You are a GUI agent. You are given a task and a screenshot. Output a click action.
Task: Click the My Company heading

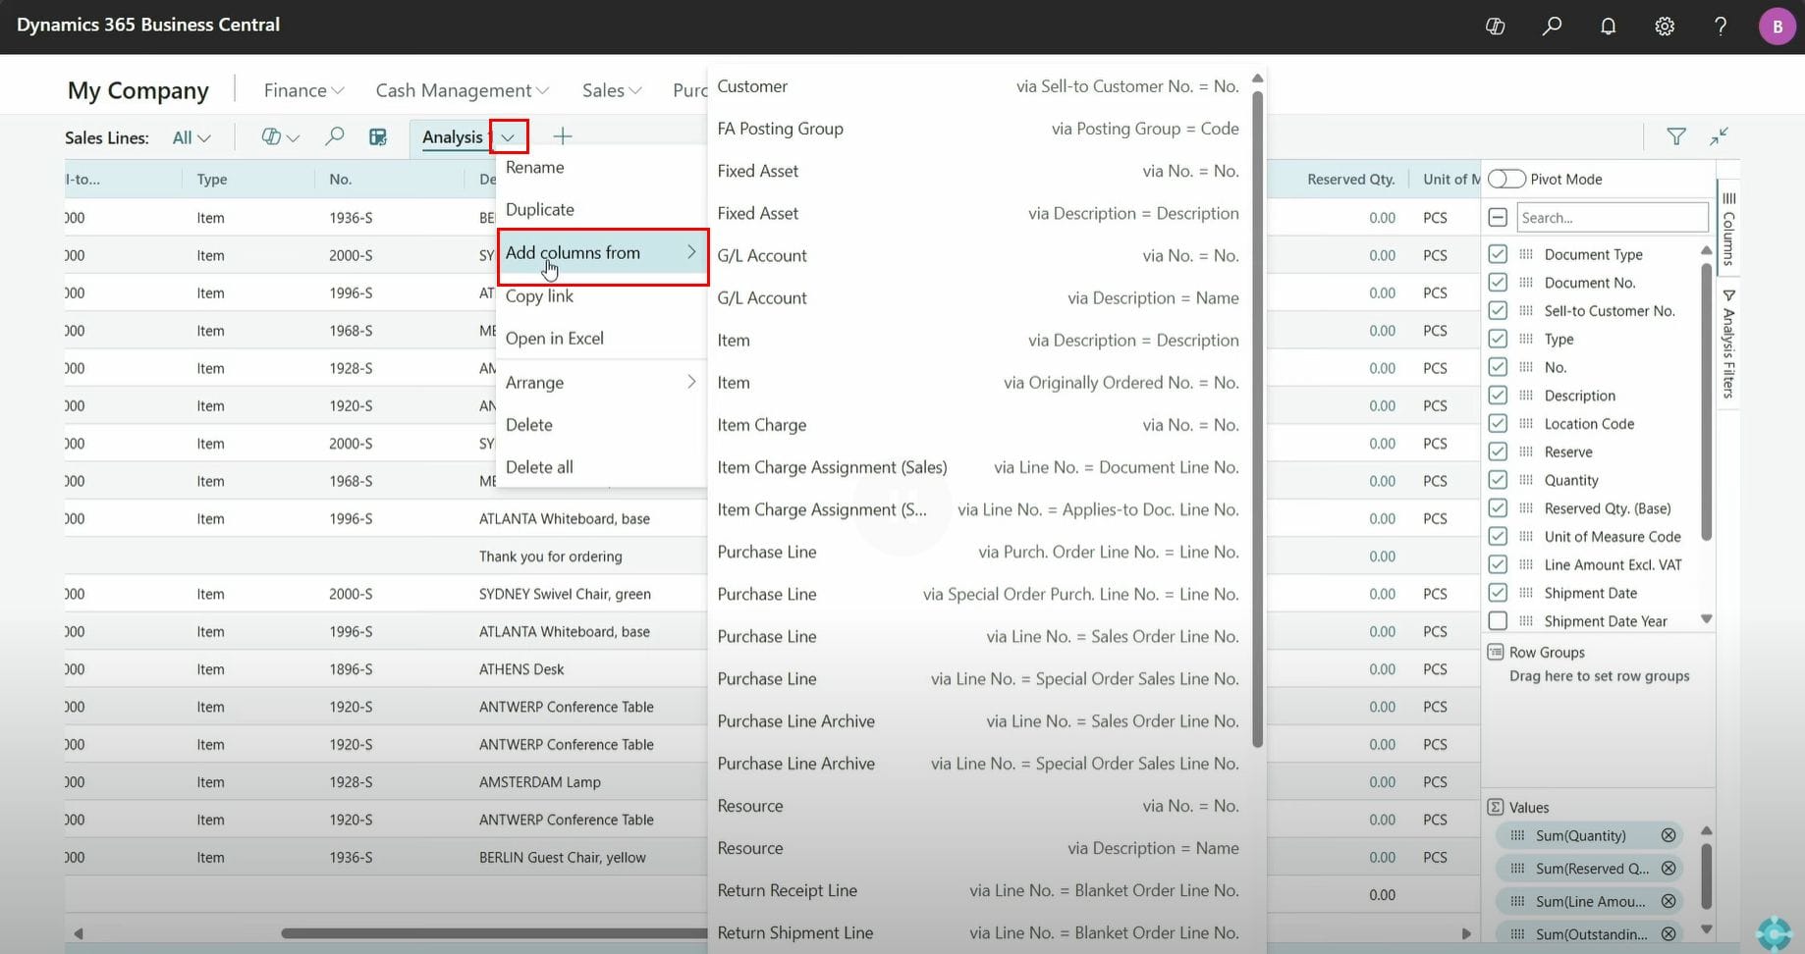click(x=137, y=89)
